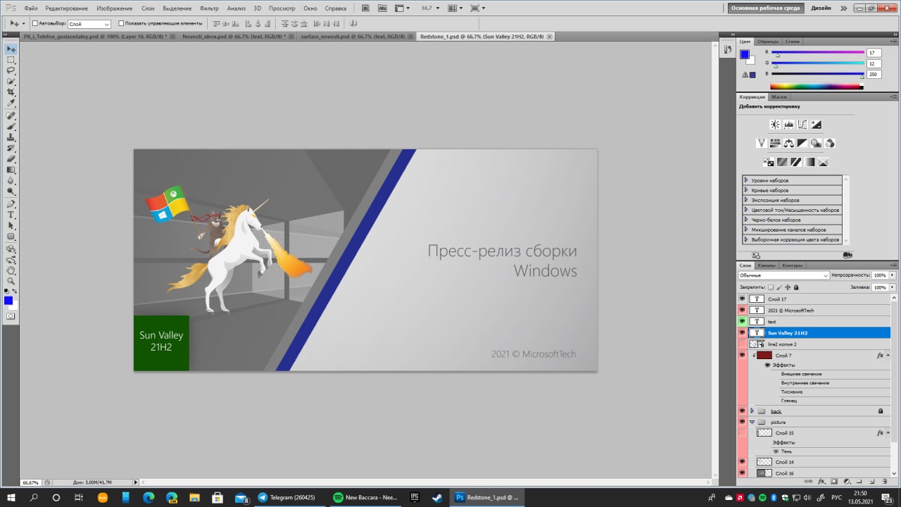Viewport: 901px width, 507px height.
Task: Select the Rectangle shape tool
Action: [11, 237]
